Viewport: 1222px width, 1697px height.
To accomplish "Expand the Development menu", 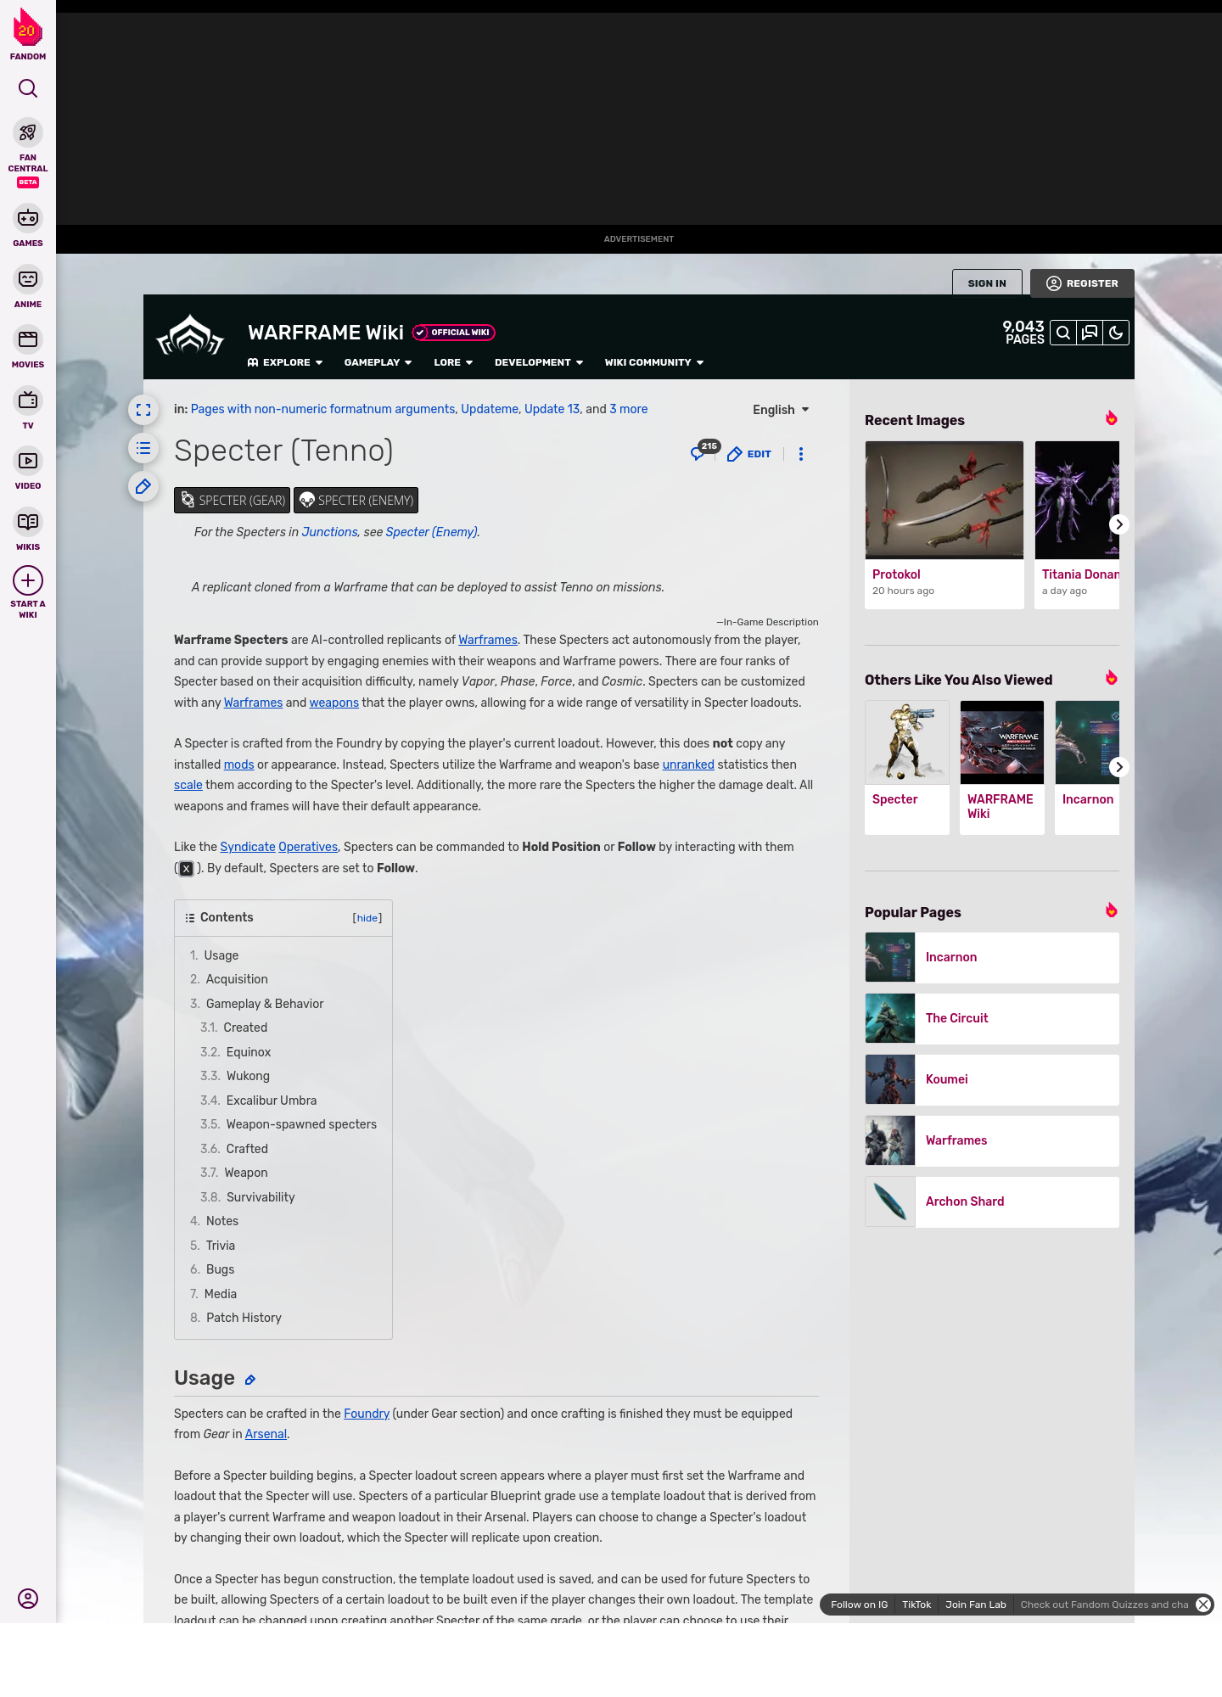I will 539,362.
